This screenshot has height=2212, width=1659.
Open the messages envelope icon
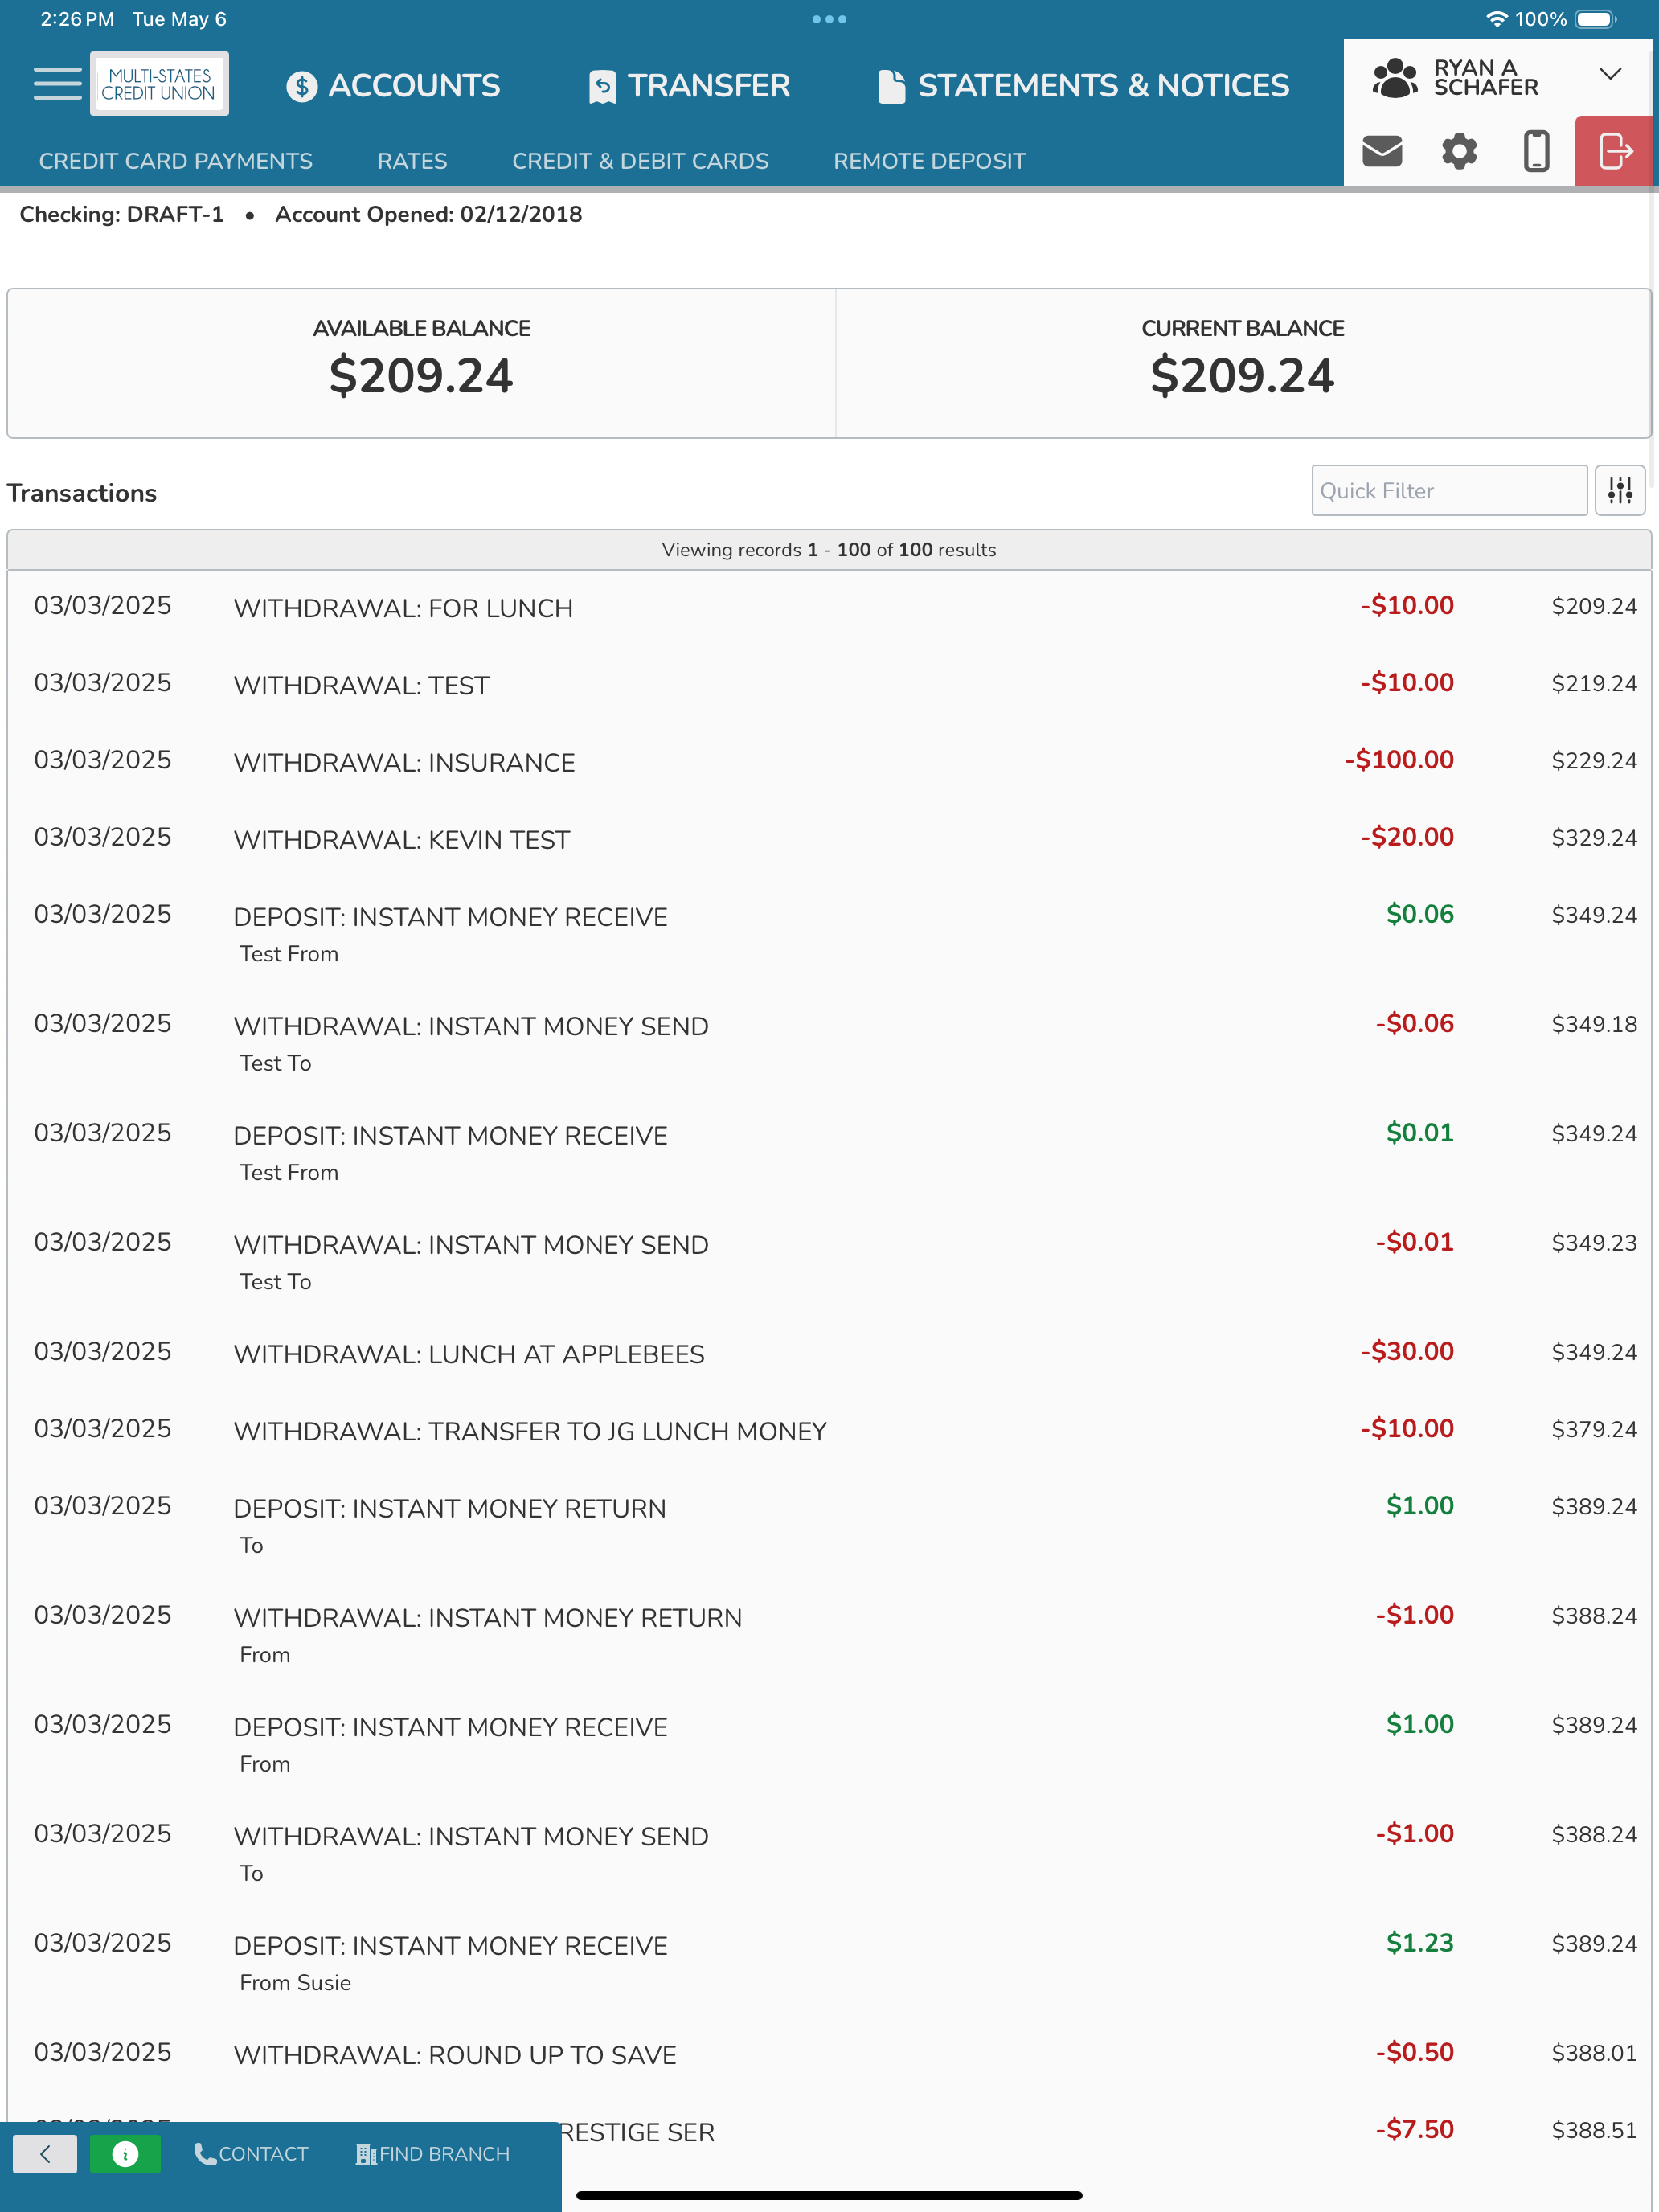(1382, 151)
